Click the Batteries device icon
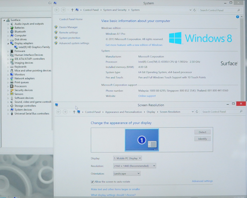247x198 pixels. pyautogui.click(x=12, y=28)
